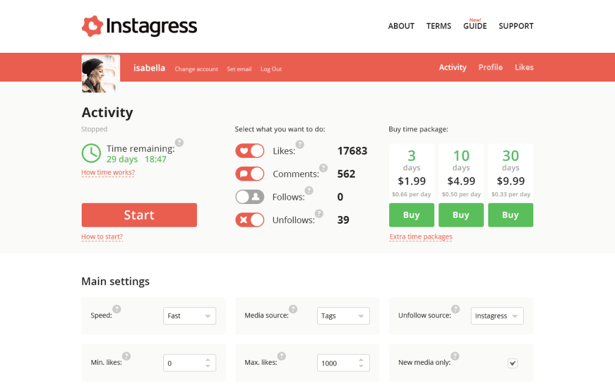Disable the Likes toggle switch
Image resolution: width=615 pixels, height=384 pixels.
point(250,151)
